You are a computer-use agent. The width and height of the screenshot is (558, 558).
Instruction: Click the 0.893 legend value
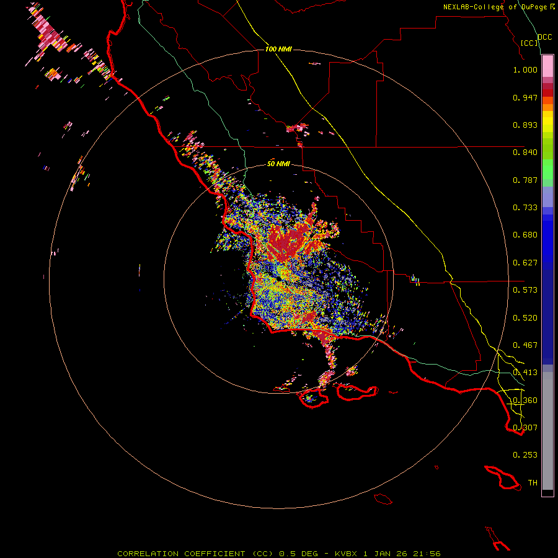pyautogui.click(x=525, y=125)
